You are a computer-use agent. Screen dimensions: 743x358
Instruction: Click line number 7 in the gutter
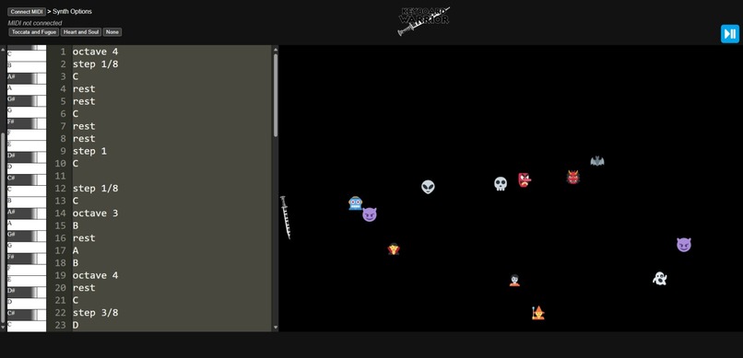[63, 126]
